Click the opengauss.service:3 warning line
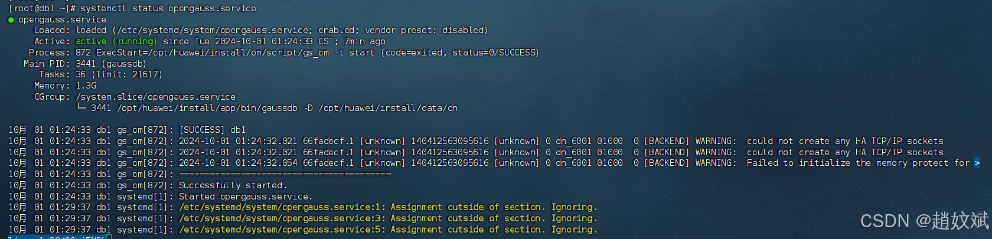The height and width of the screenshot is (239, 992). coord(388,218)
